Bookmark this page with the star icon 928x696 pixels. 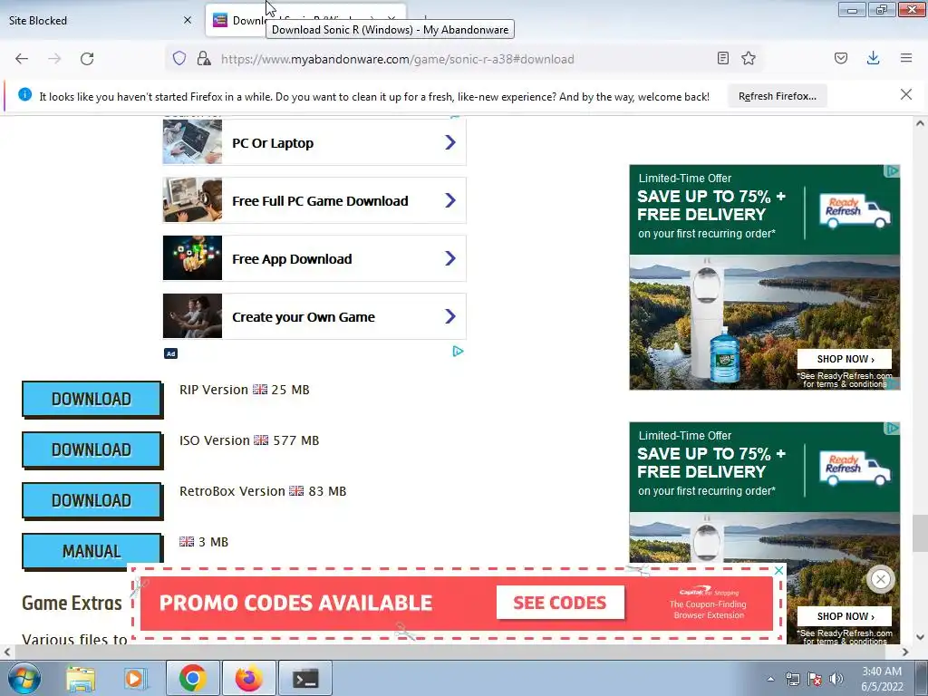click(x=749, y=58)
